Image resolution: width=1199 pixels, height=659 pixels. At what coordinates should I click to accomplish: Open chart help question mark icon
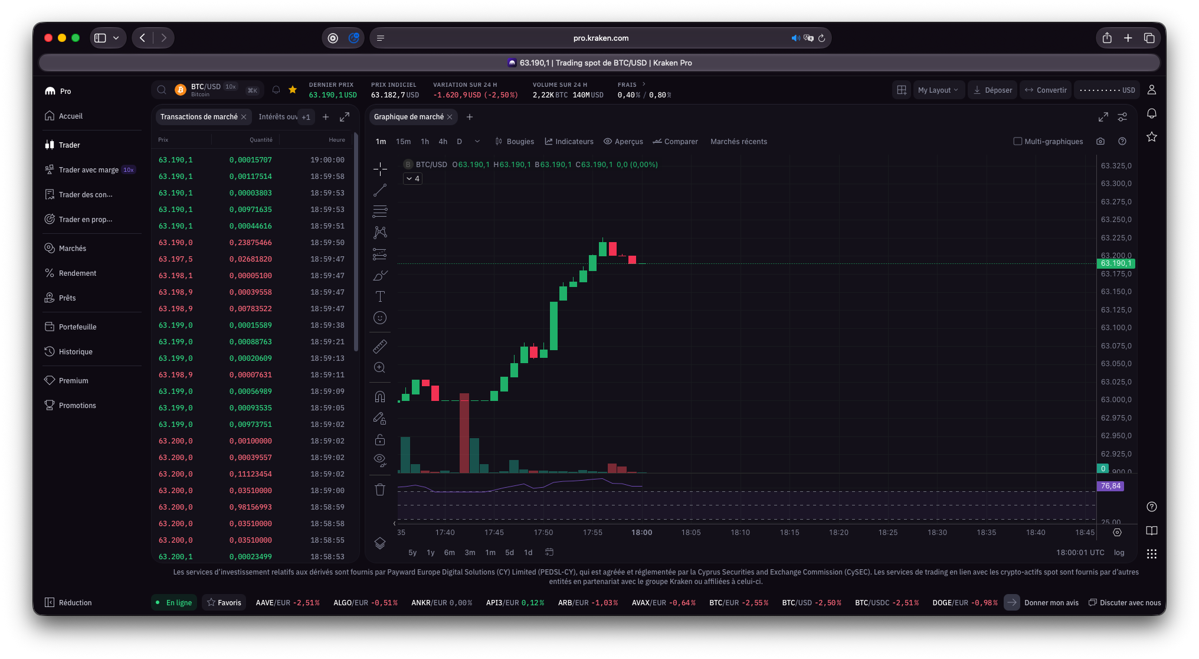(x=1122, y=141)
